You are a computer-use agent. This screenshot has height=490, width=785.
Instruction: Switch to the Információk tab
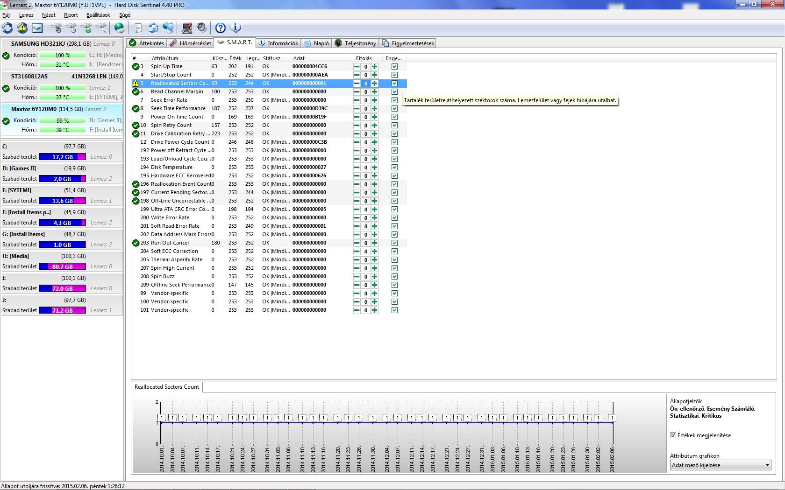(278, 43)
